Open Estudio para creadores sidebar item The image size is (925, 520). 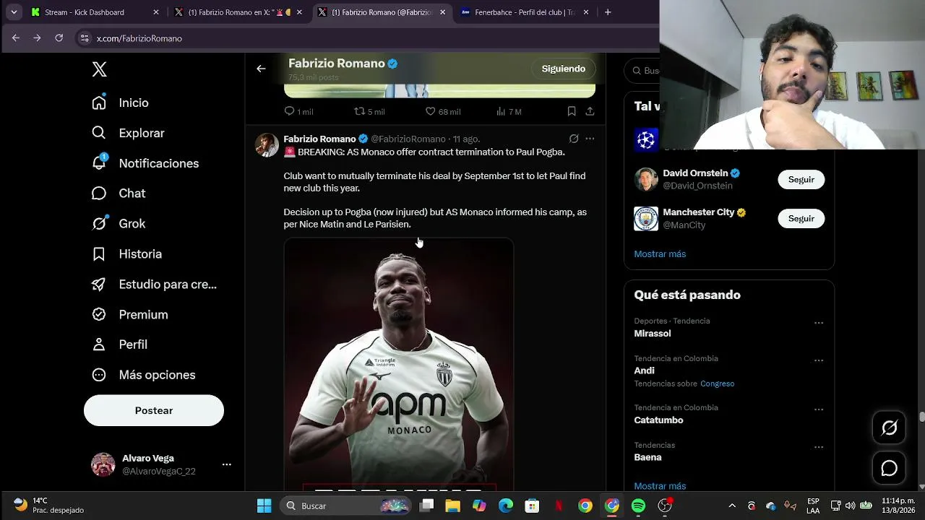154,285
